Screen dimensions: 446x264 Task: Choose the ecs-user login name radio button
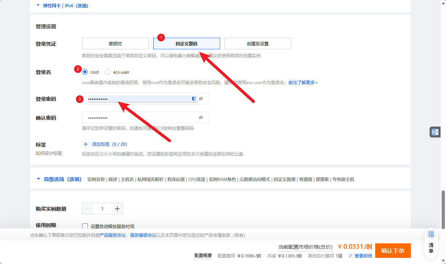[x=108, y=72]
